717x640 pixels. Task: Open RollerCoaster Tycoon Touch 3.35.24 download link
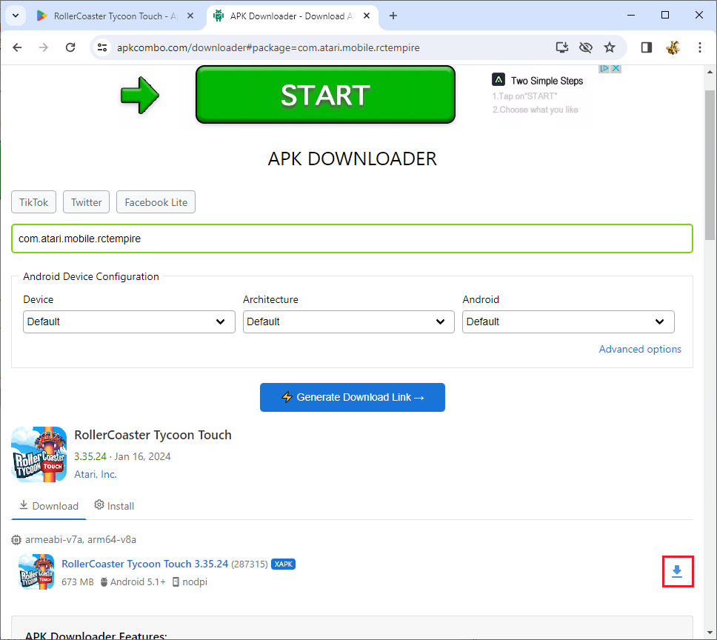tap(144, 564)
